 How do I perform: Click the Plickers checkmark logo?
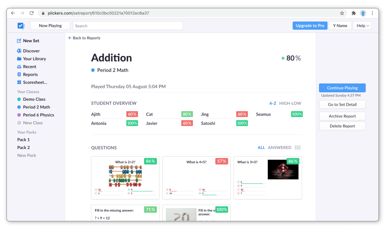pos(21,26)
